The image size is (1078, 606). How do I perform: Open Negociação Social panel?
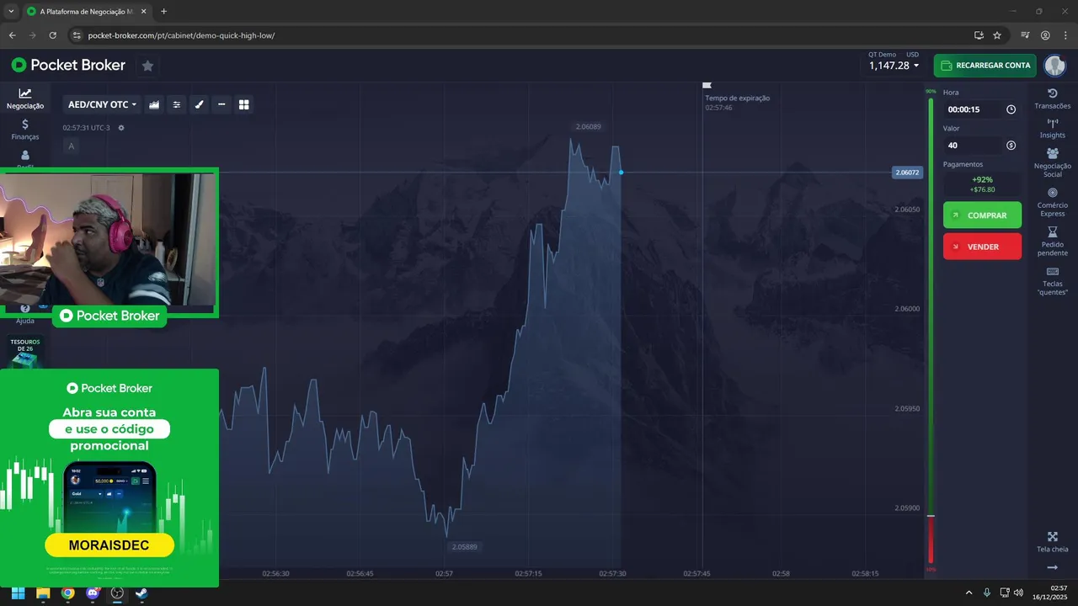1052,163
